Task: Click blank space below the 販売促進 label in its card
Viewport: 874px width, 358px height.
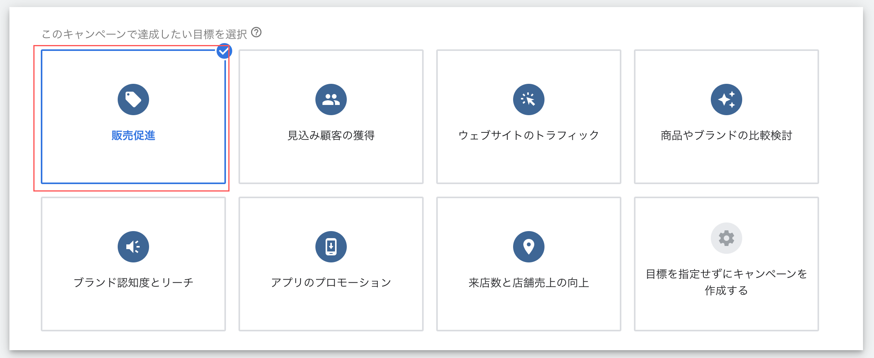Action: pos(133,165)
